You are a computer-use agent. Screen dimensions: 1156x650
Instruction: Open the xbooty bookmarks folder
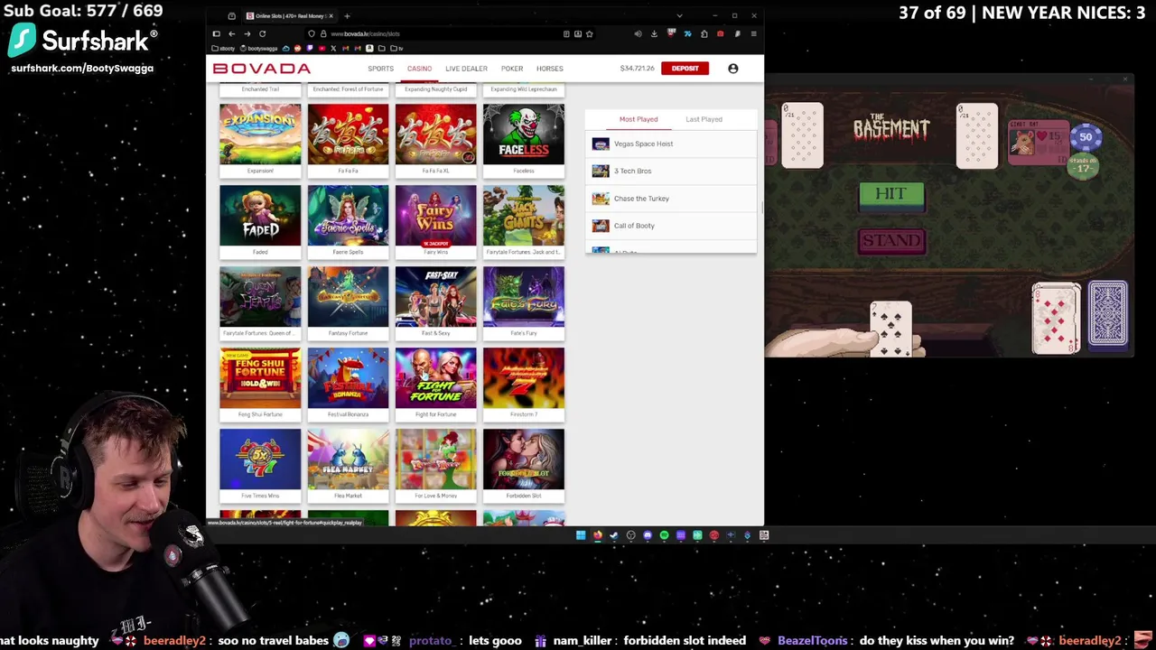pyautogui.click(x=223, y=48)
